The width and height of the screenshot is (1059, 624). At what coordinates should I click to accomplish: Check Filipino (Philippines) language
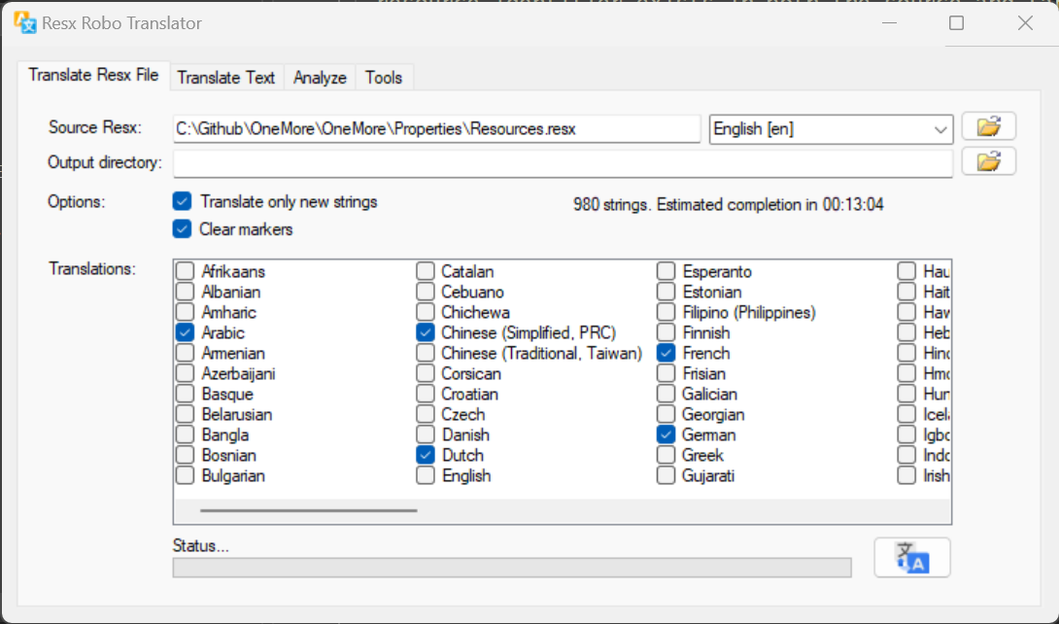pyautogui.click(x=666, y=312)
